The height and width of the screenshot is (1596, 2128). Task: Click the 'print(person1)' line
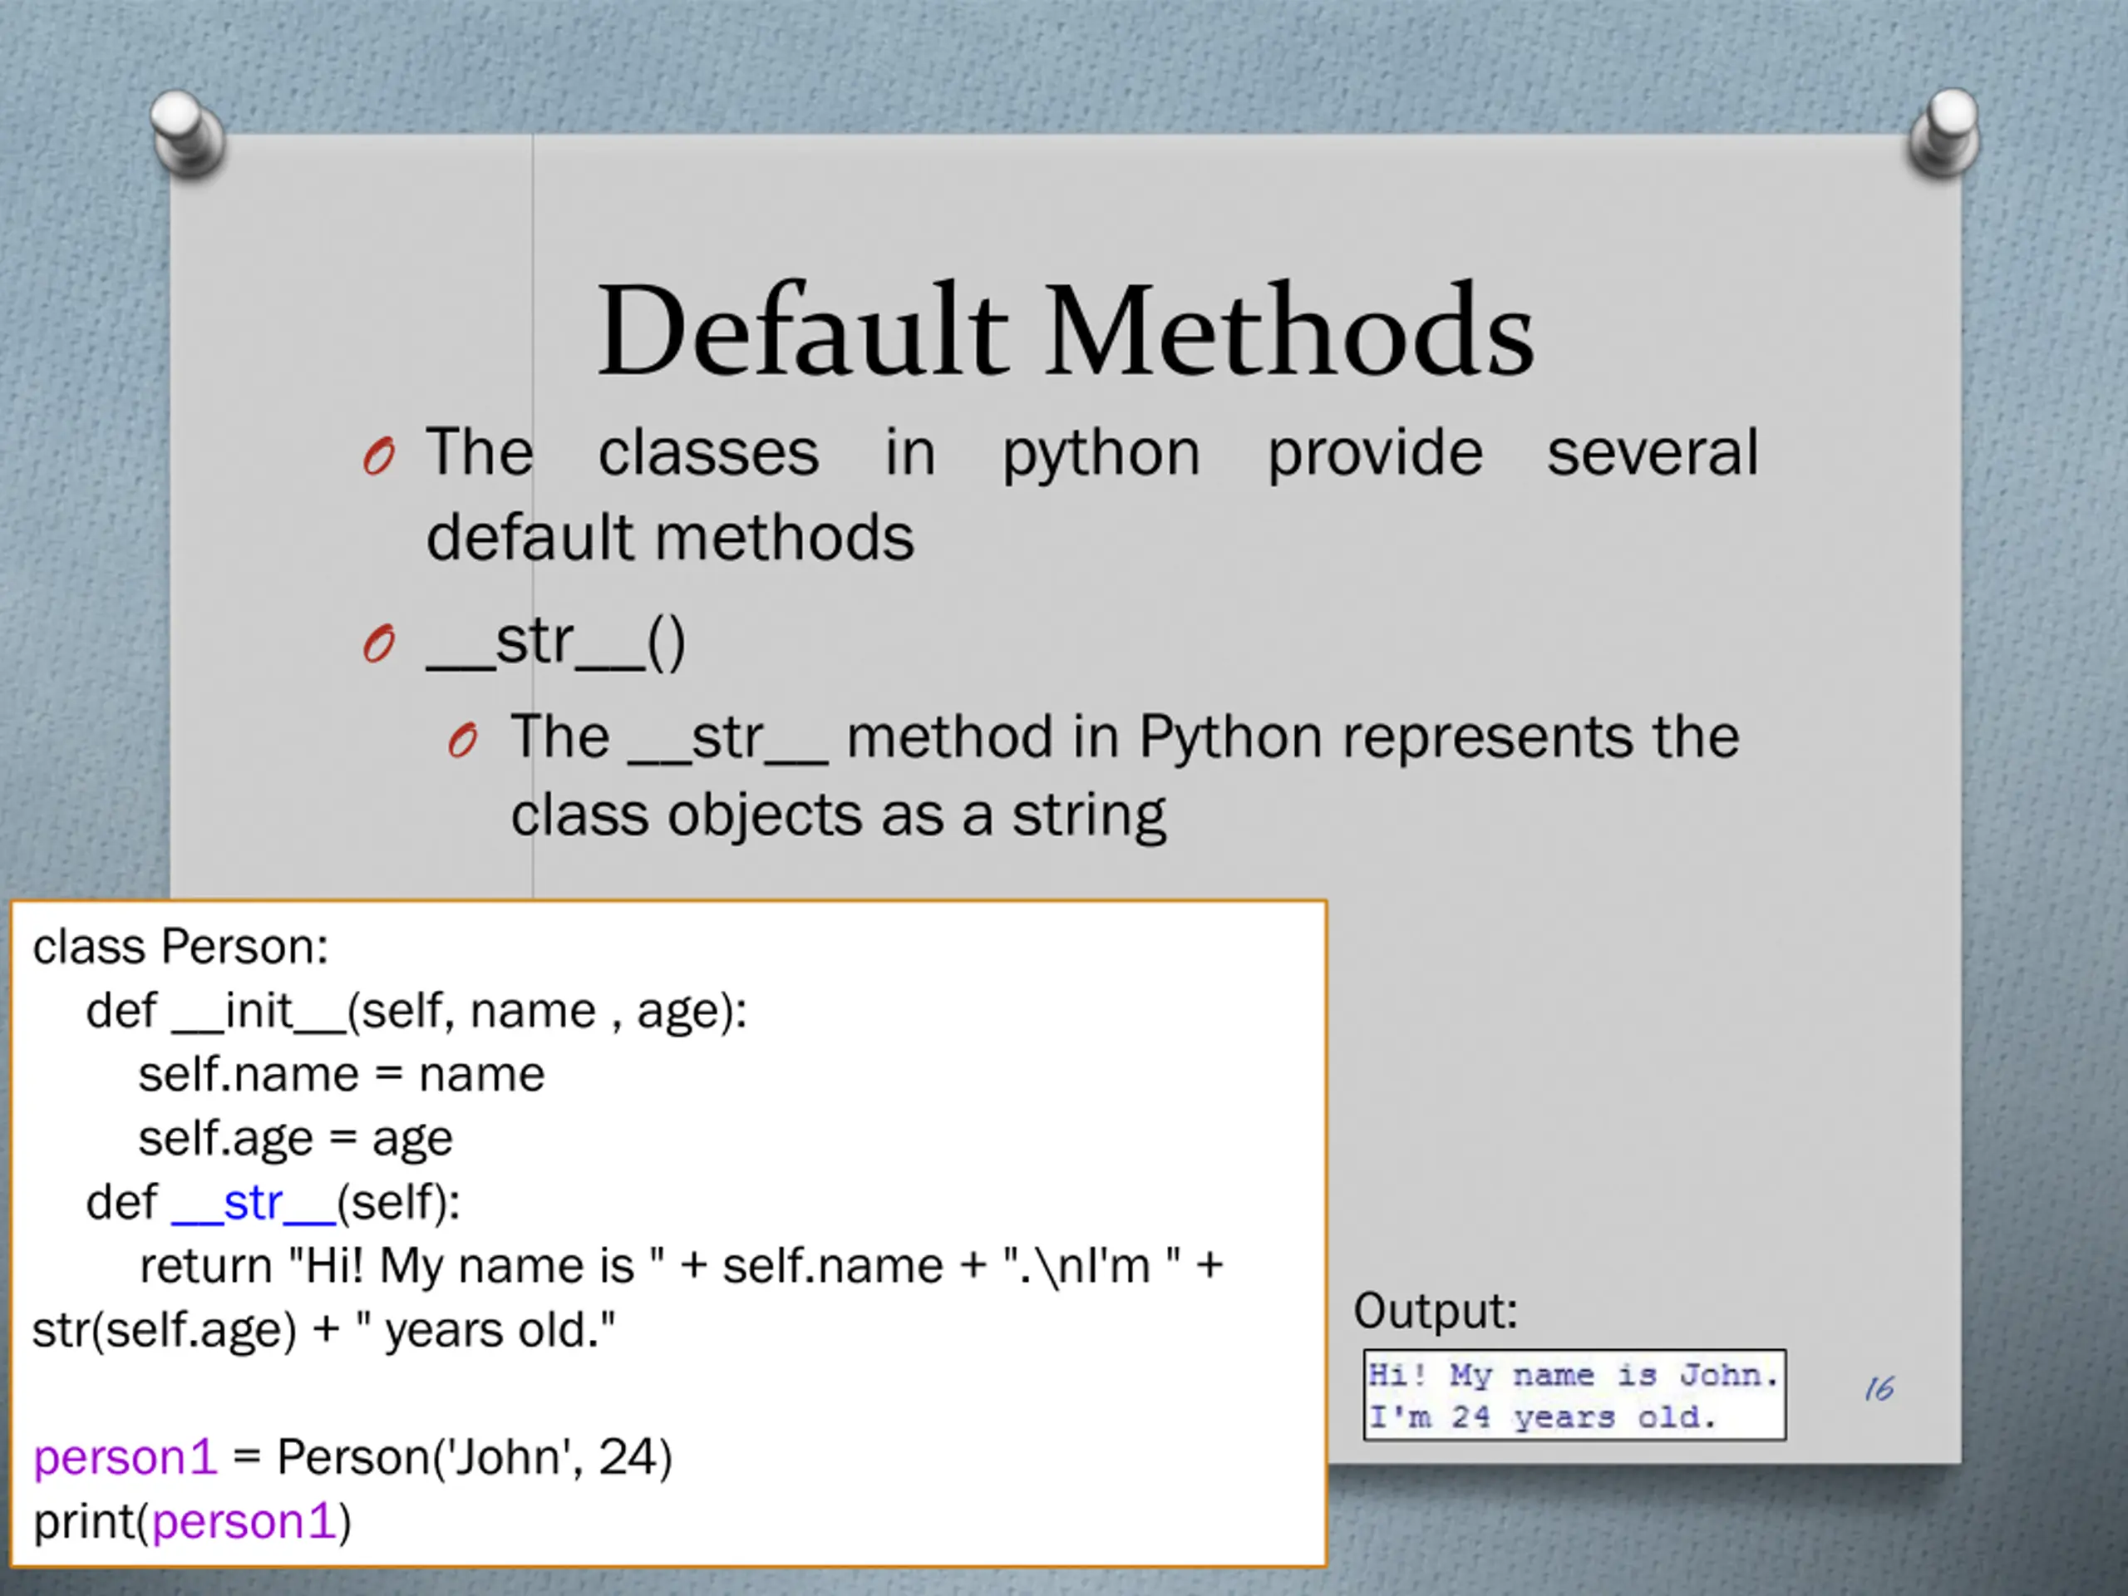click(192, 1522)
